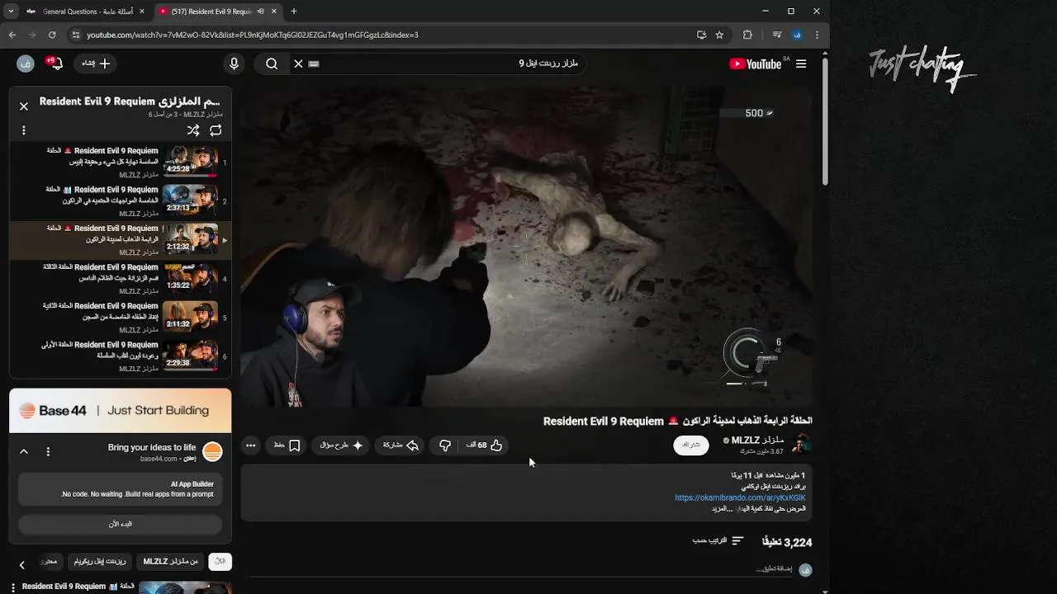Image resolution: width=1057 pixels, height=594 pixels.
Task: Open the YouTube hamburger guide menu
Action: [x=801, y=64]
